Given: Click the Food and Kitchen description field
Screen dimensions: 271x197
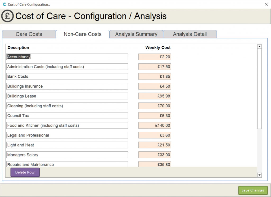Looking at the screenshot, I should [x=67, y=125].
